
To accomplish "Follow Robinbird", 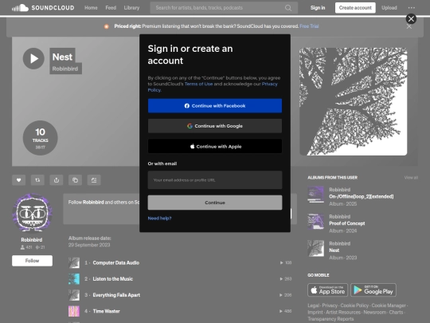I will 32,261.
